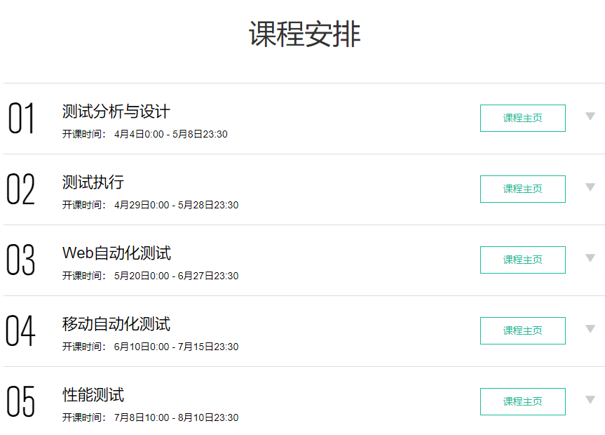
Task: Click the 课程安排 page heading
Action: coord(304,34)
